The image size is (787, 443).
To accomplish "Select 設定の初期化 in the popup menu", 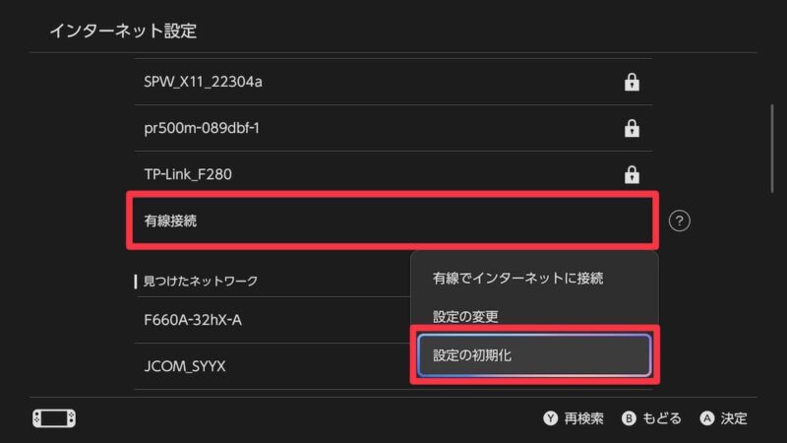I will coord(534,355).
